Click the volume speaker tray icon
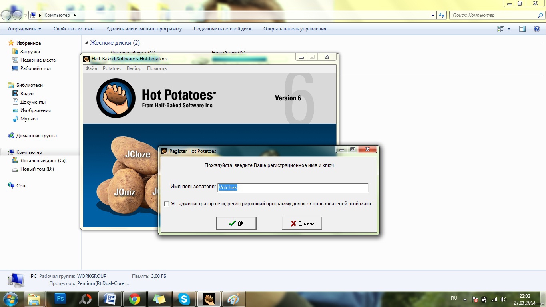The image size is (546, 307). click(503, 299)
